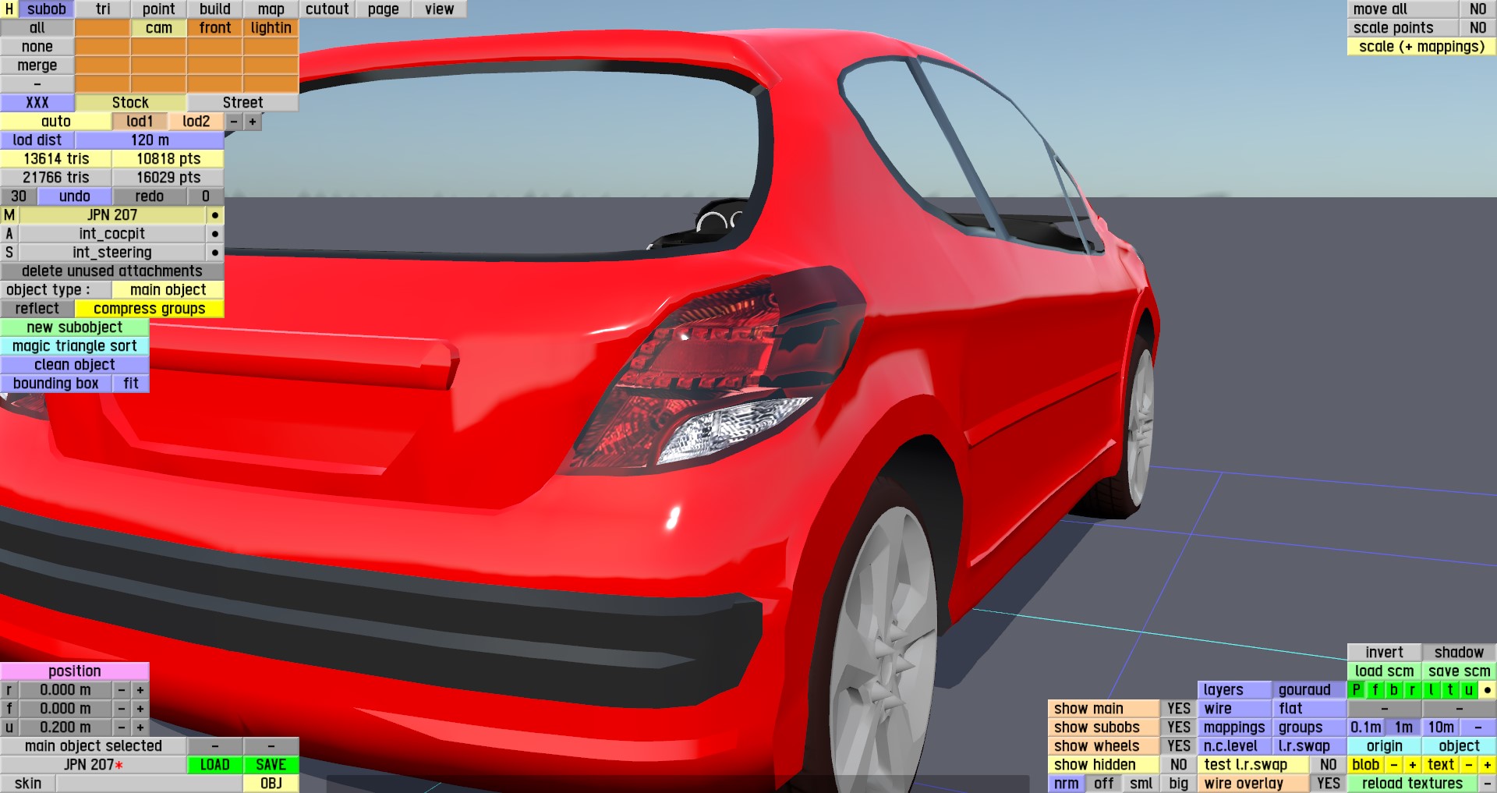Select the sml size option
Image resolution: width=1497 pixels, height=793 pixels.
pyautogui.click(x=1141, y=784)
